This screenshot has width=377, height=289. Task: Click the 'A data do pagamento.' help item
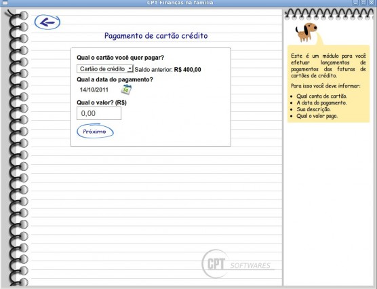pos(321,102)
